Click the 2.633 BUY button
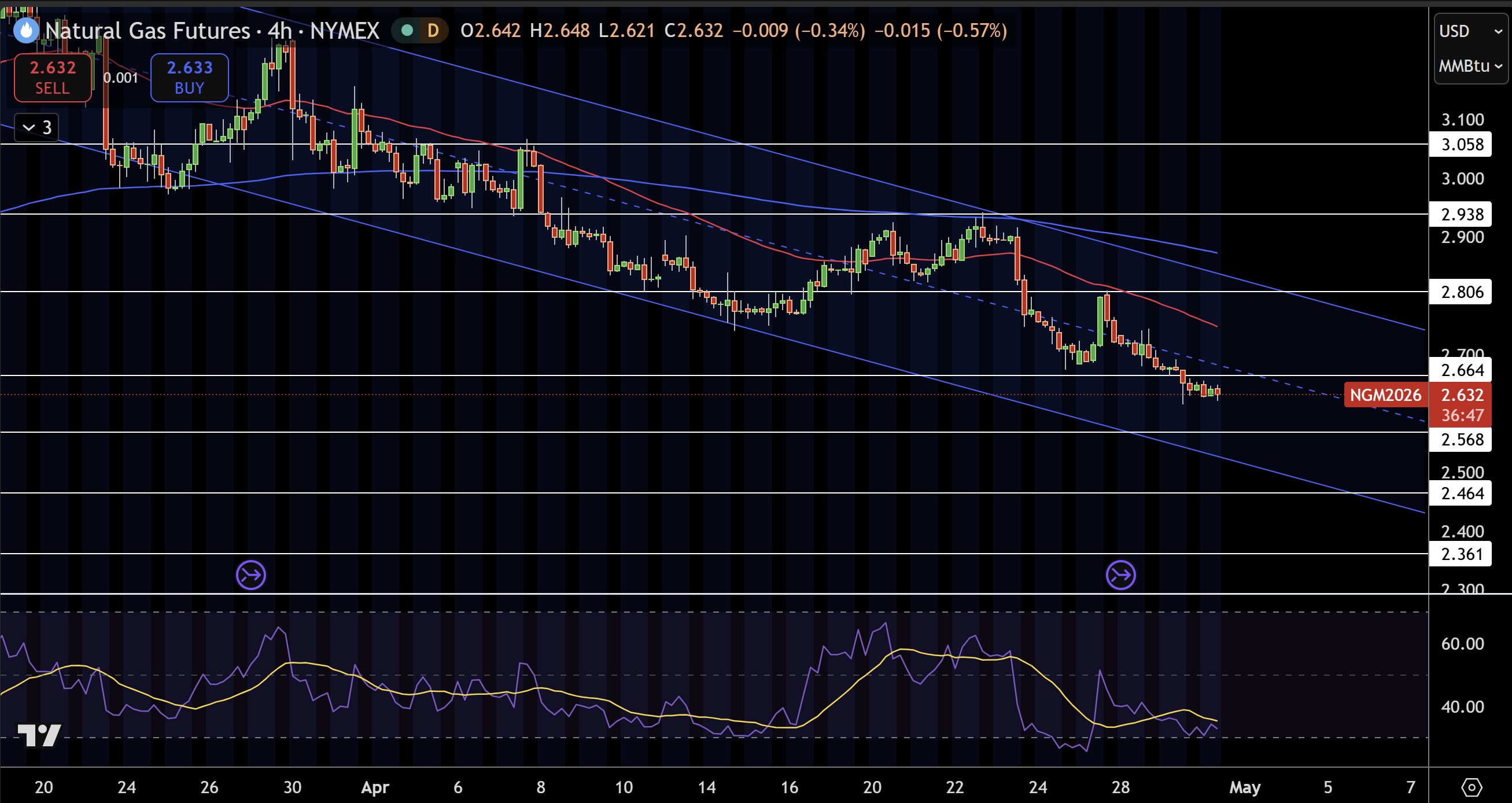Image resolution: width=1512 pixels, height=803 pixels. (x=190, y=78)
